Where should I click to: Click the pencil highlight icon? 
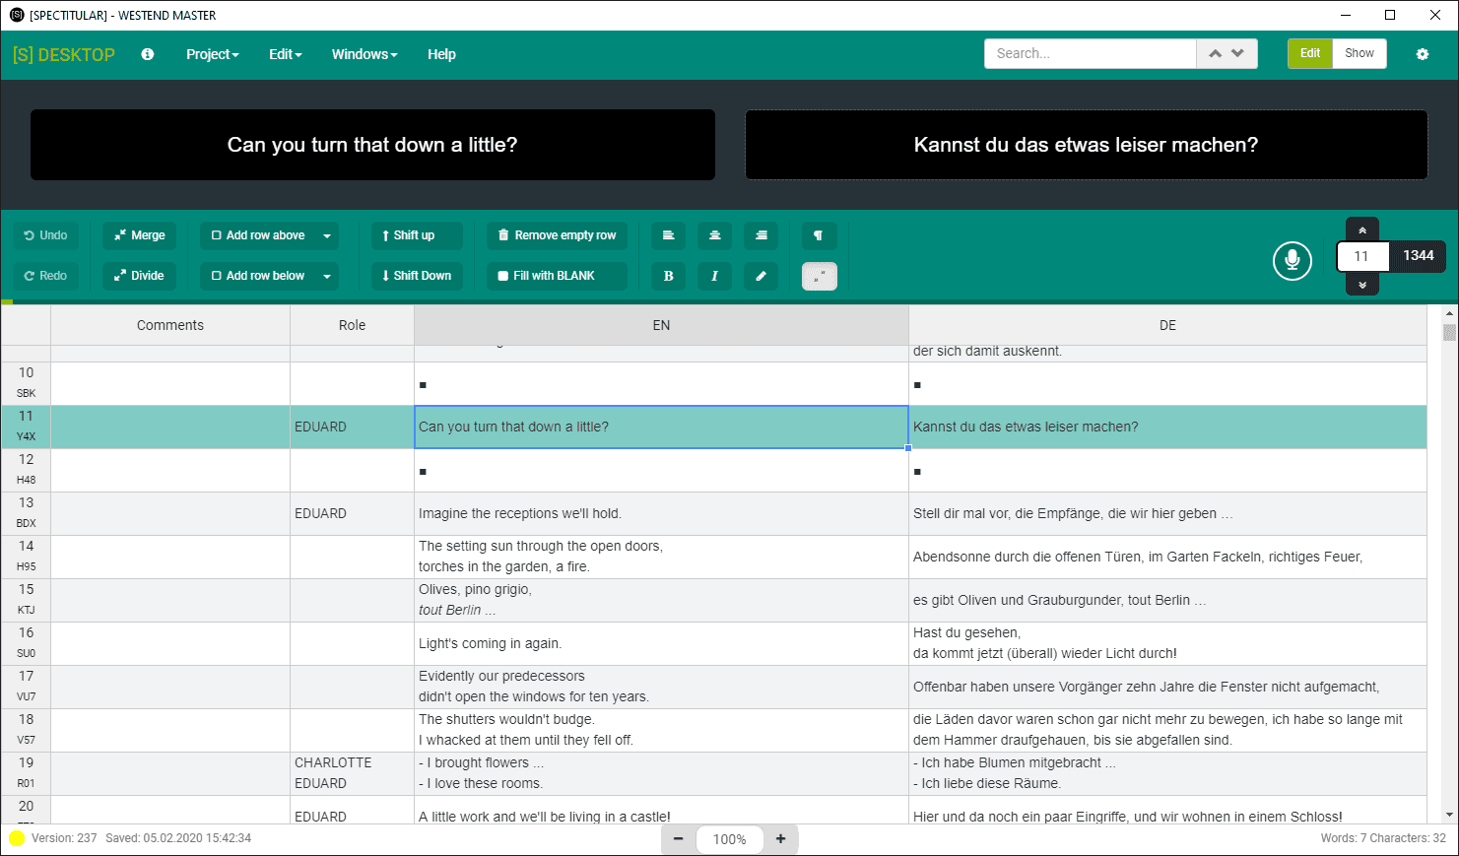pos(761,276)
